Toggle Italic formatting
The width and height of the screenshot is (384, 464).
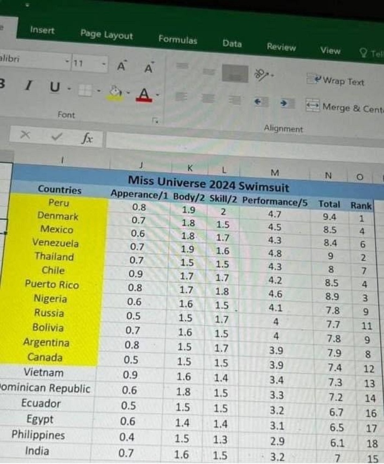tap(29, 86)
